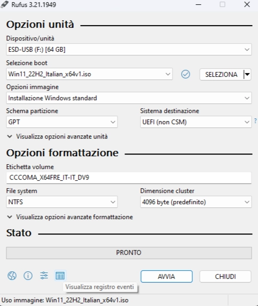This screenshot has height=306, width=258.
Task: Click the ISO checksum checkmark icon
Action: click(x=185, y=74)
